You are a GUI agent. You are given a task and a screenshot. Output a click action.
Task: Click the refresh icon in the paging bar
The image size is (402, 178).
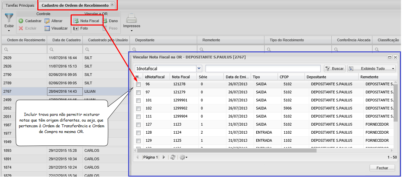click(173, 157)
